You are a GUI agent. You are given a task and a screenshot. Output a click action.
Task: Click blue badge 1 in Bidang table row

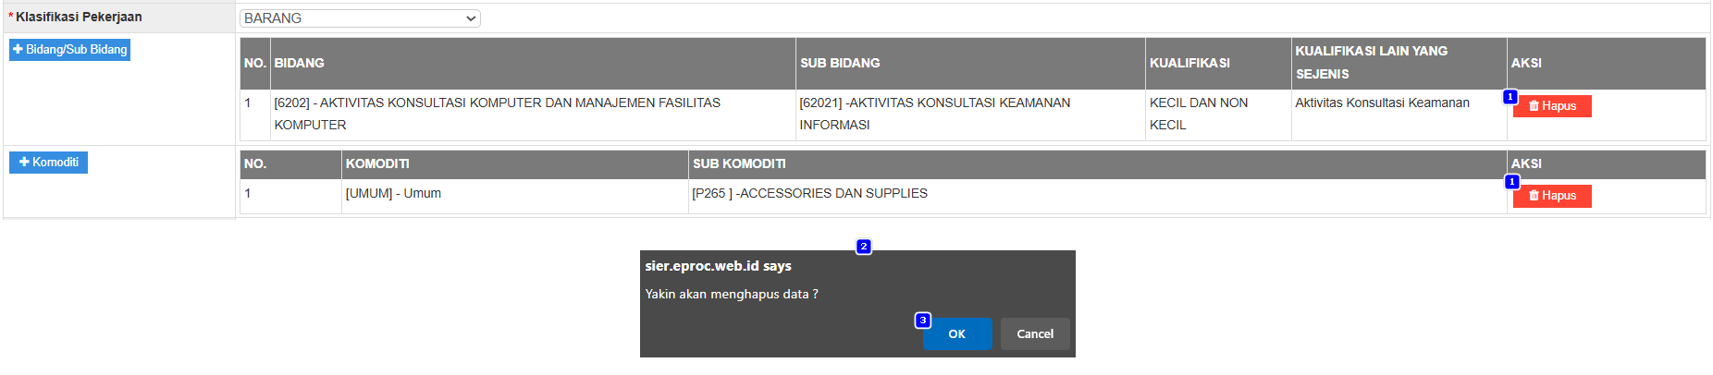point(1510,97)
